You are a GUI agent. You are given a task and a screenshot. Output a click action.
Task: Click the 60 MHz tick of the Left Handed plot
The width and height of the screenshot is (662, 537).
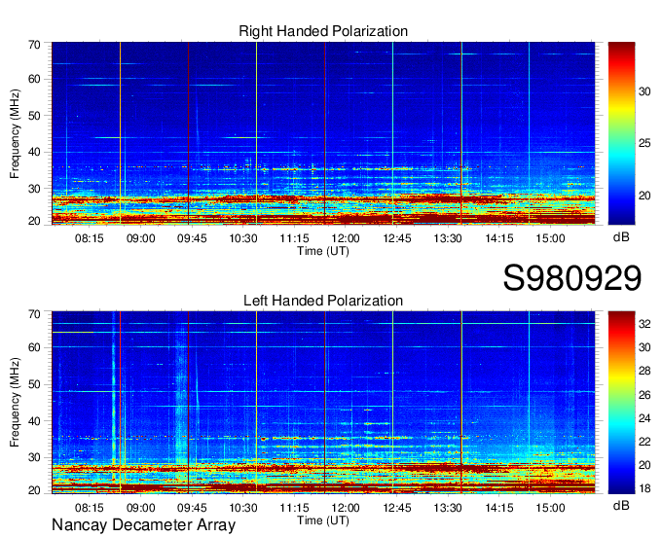34,347
